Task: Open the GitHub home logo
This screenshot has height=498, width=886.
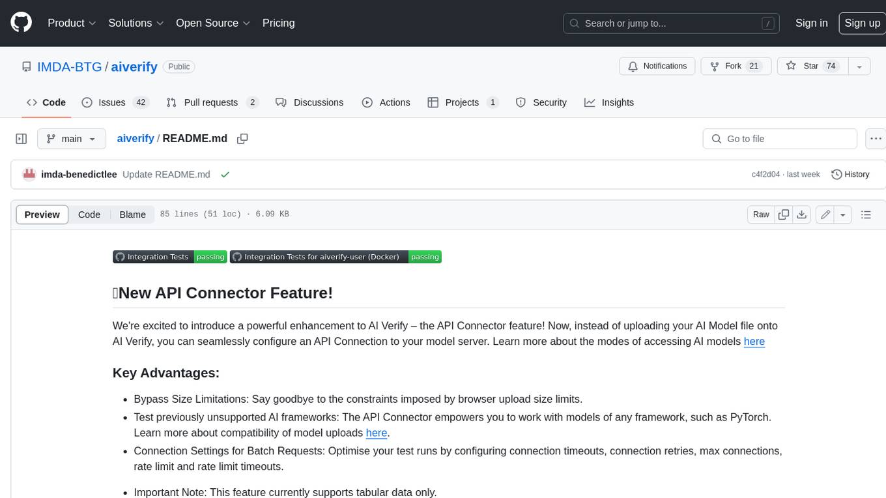Action: pos(21,23)
